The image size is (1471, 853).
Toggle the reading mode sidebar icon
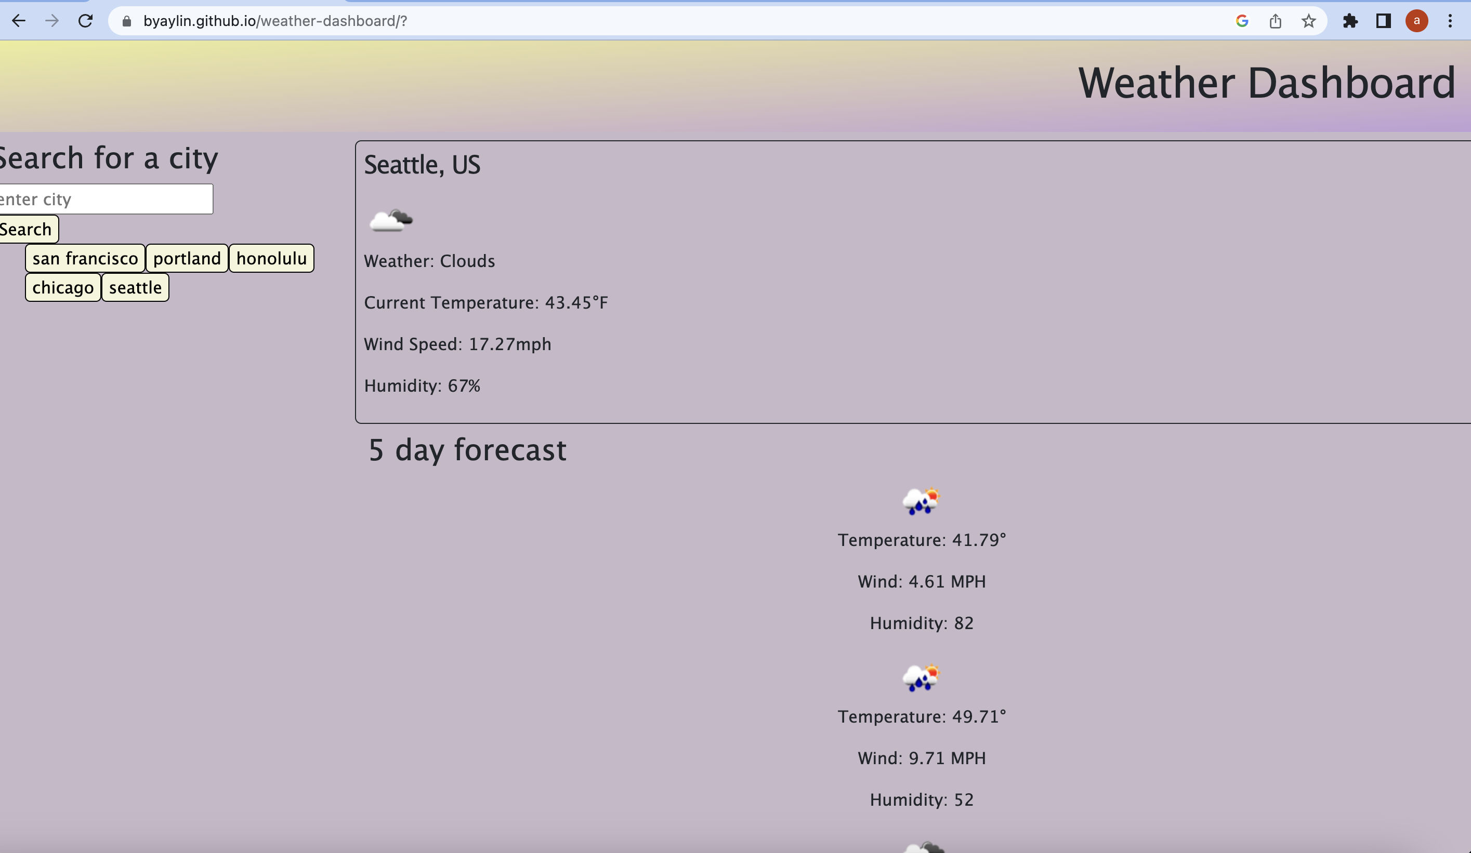tap(1383, 21)
